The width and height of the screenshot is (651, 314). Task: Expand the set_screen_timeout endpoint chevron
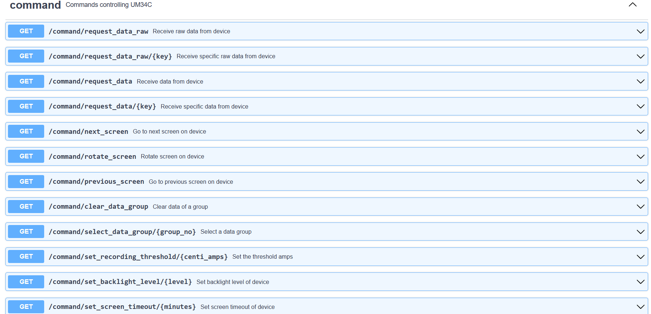(640, 307)
